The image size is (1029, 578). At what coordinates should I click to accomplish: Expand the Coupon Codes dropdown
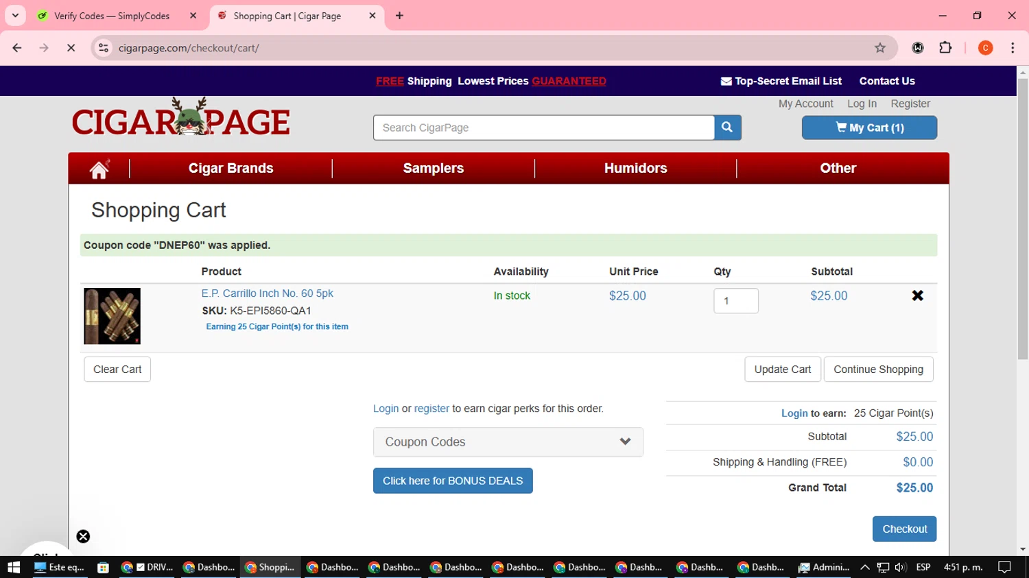click(508, 442)
